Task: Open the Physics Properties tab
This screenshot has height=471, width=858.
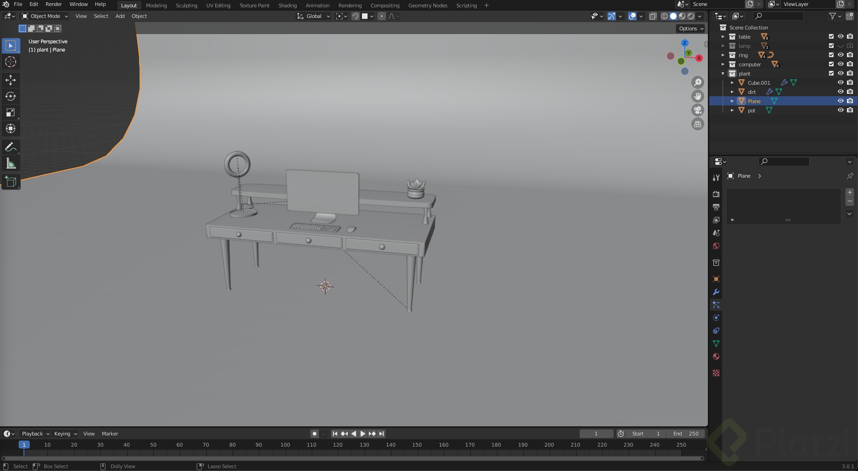Action: click(x=716, y=317)
